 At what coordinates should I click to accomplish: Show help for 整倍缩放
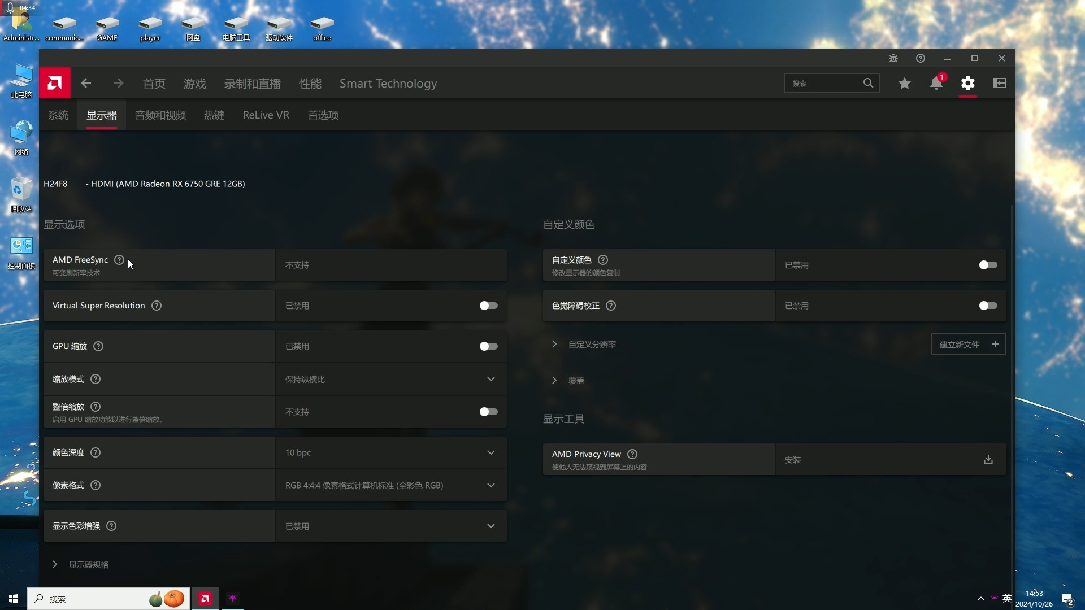(96, 407)
